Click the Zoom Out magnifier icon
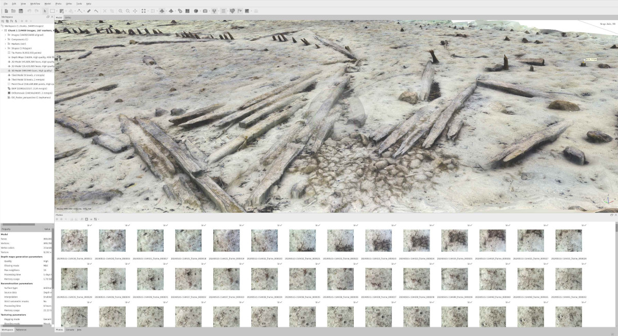The width and height of the screenshot is (618, 336). (128, 11)
